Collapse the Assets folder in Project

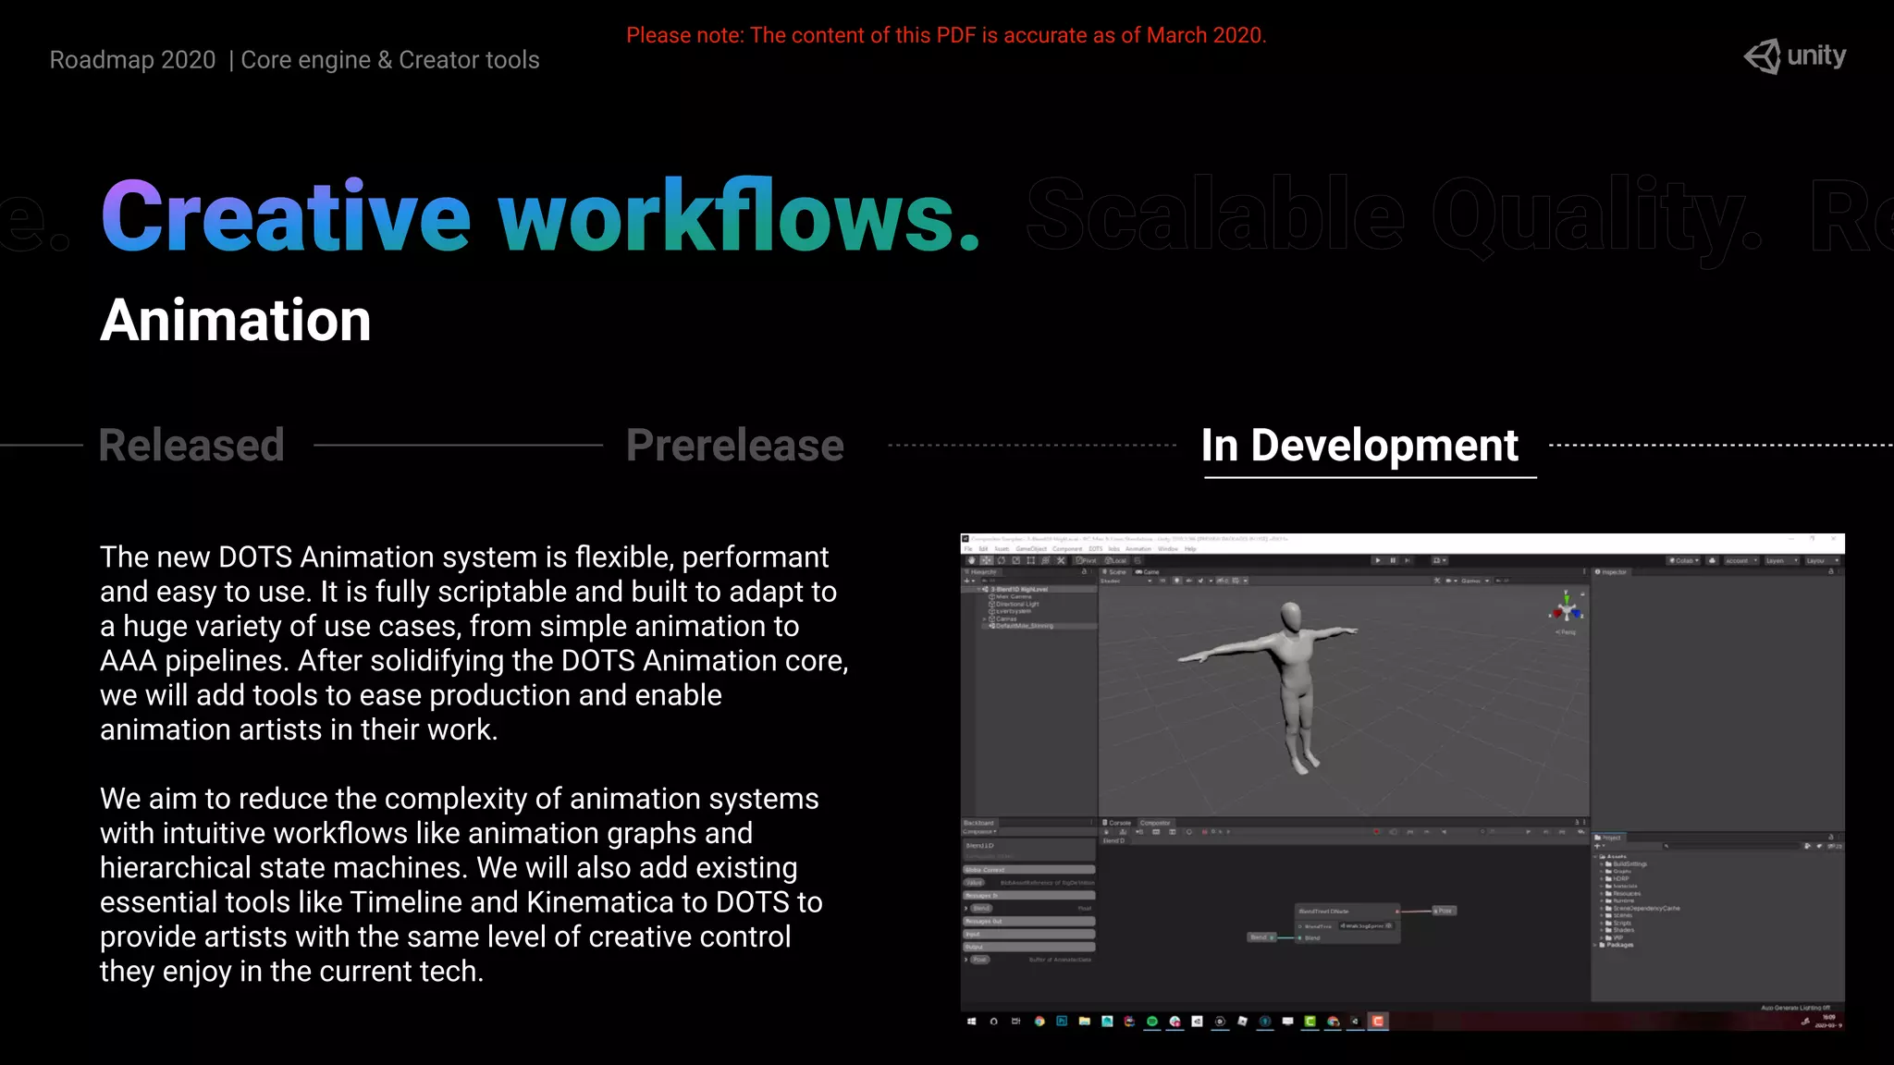coord(1594,857)
